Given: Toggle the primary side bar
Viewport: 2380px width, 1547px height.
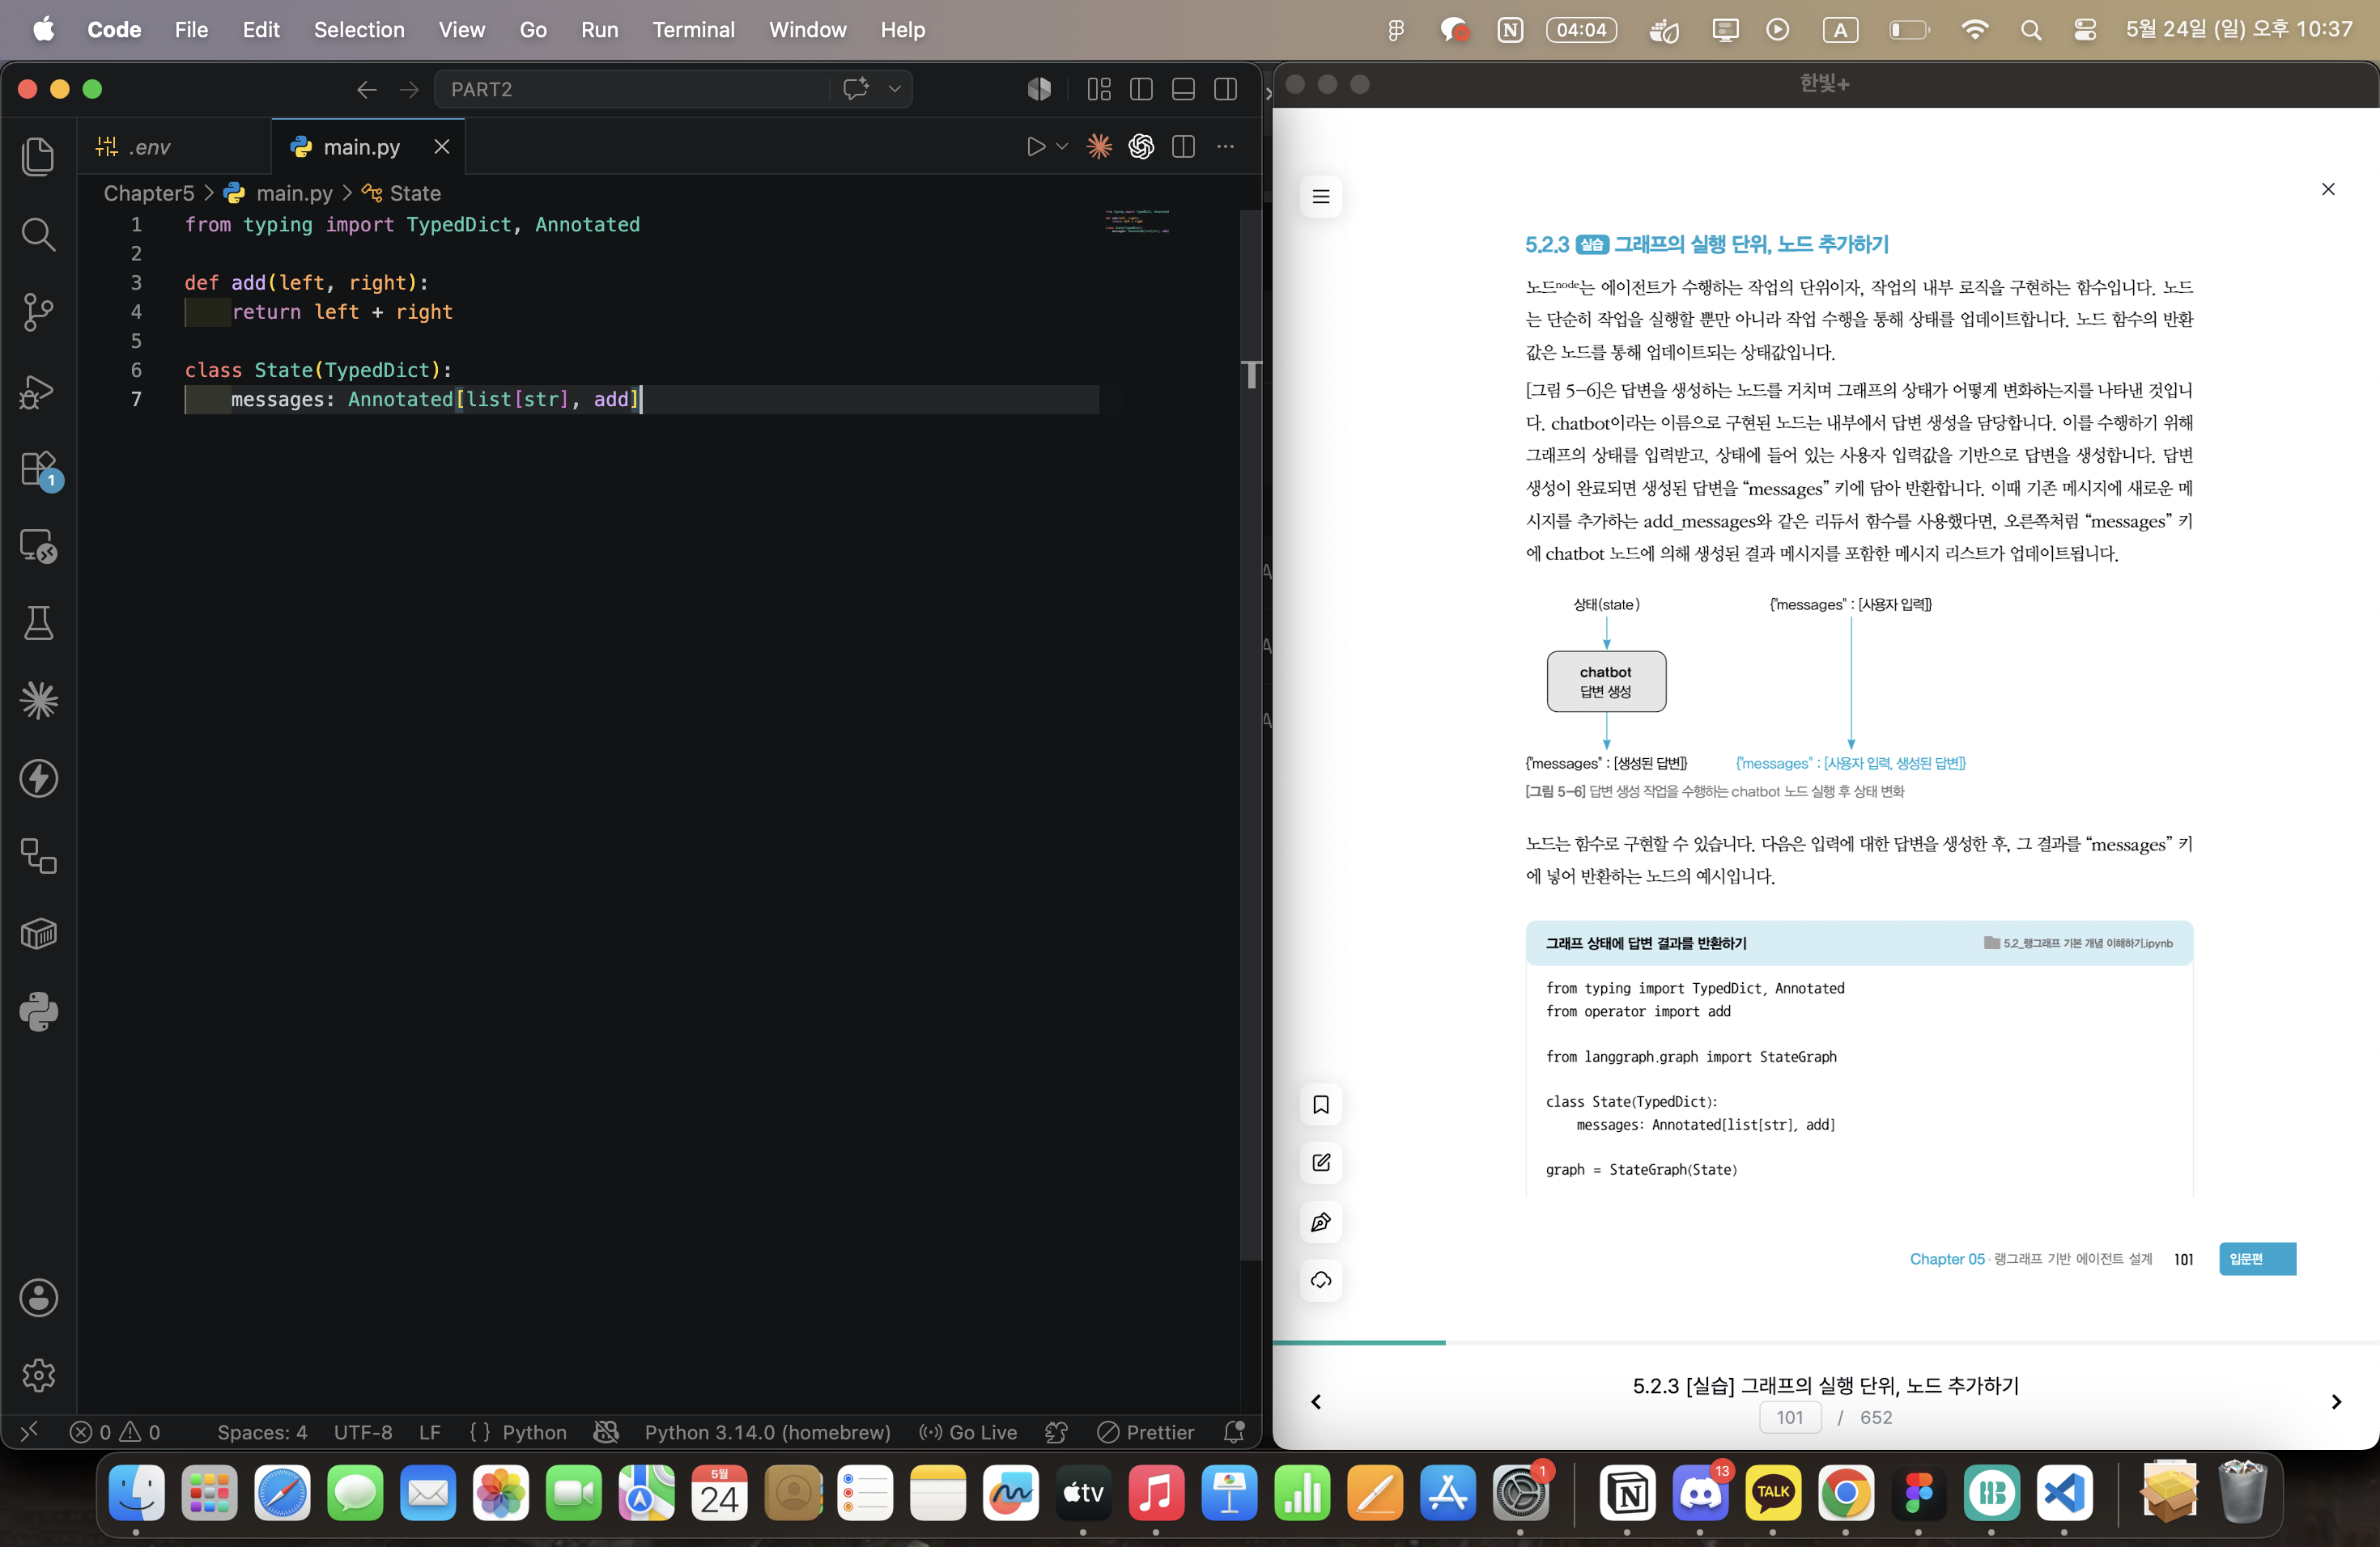Looking at the screenshot, I should (1141, 89).
